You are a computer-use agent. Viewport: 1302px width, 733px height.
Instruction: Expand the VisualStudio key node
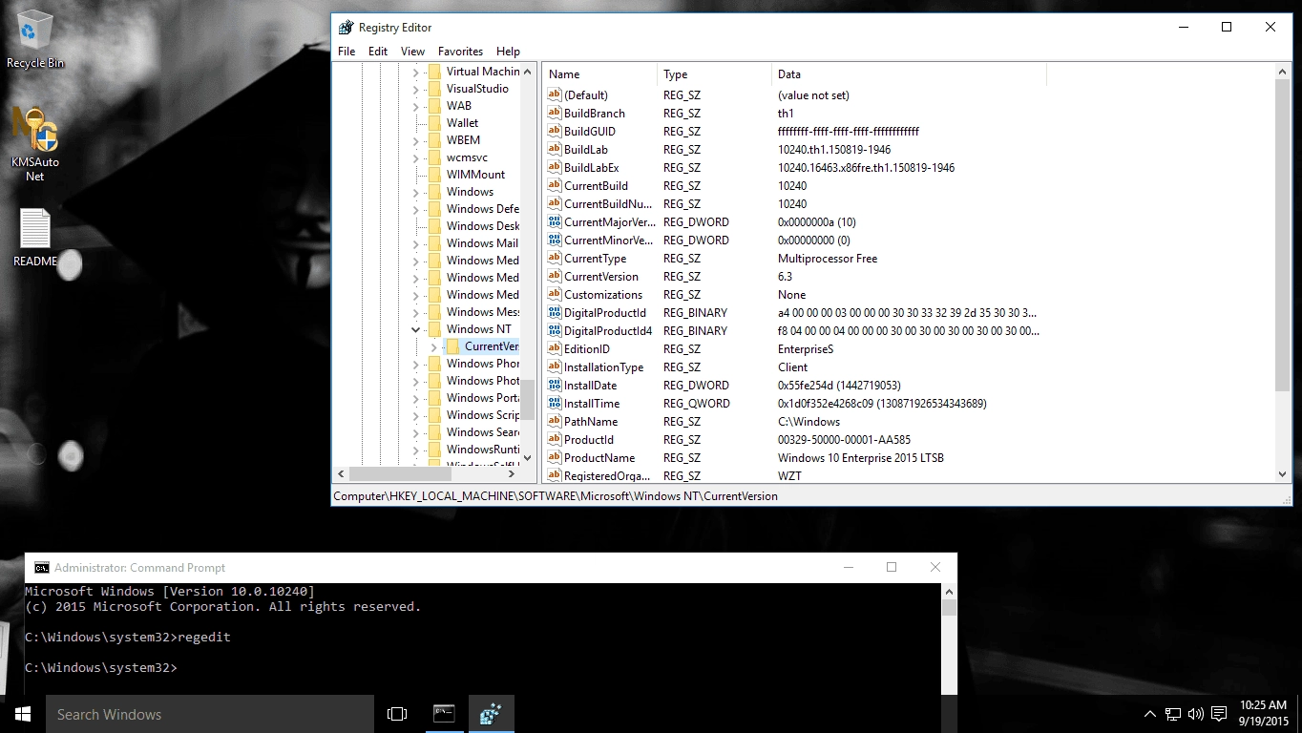pos(416,89)
